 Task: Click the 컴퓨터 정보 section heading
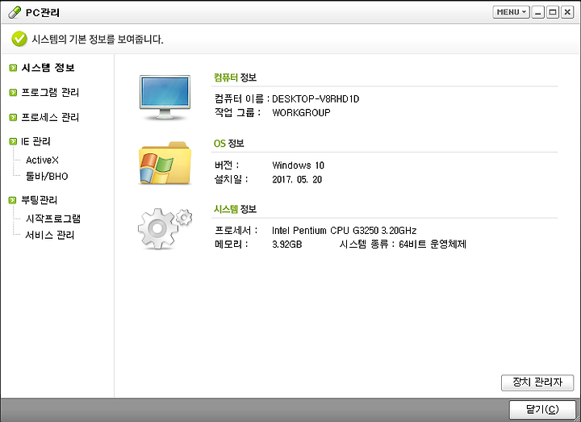pyautogui.click(x=236, y=77)
